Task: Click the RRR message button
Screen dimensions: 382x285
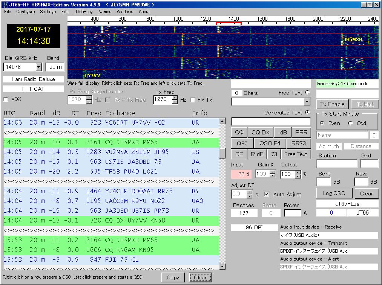Action: pyautogui.click(x=301, y=133)
